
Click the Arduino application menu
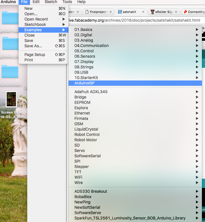tap(8, 2)
